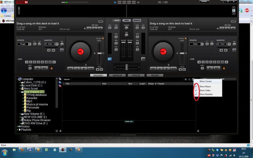253x158 pixels.
Task: Click the left deck REC sampler button
Action: click(x=62, y=50)
